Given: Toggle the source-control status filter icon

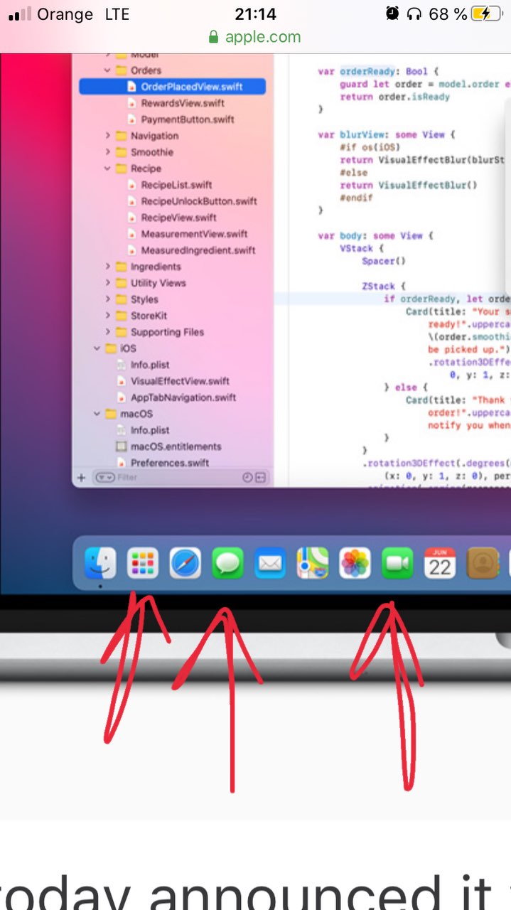Looking at the screenshot, I should point(261,478).
